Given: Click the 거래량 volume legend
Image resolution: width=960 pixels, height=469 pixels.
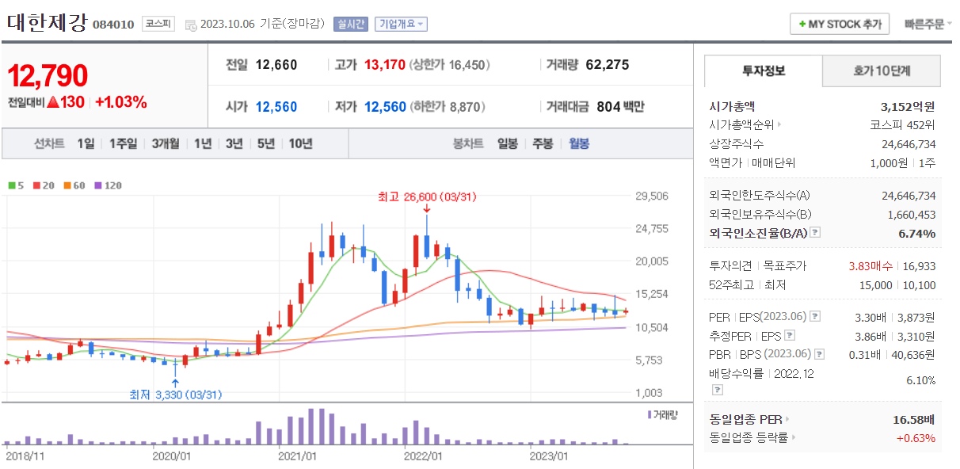Looking at the screenshot, I should pos(661,414).
